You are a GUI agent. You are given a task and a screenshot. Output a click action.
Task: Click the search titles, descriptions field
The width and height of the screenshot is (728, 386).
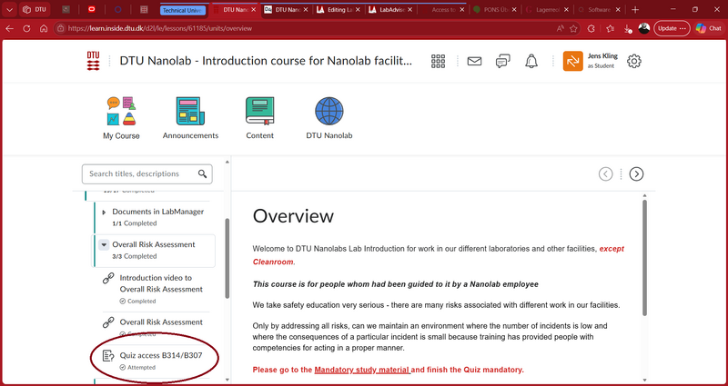147,173
